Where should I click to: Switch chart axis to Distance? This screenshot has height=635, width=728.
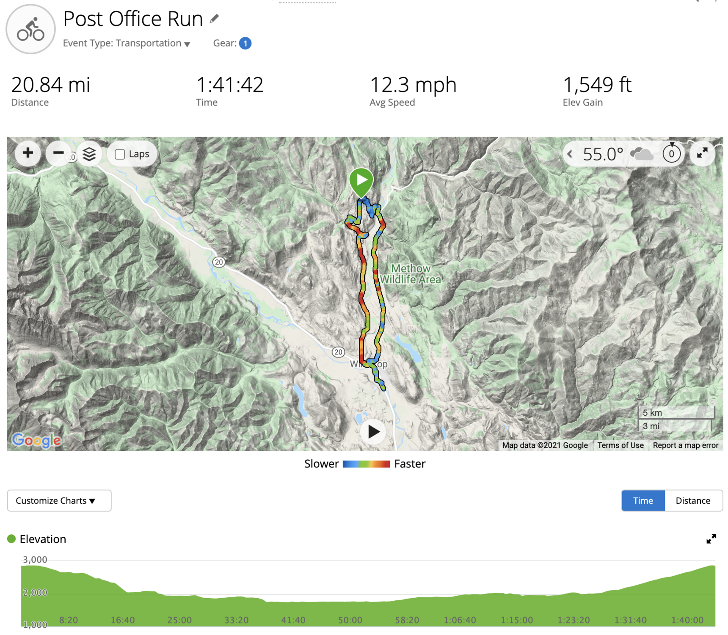693,500
